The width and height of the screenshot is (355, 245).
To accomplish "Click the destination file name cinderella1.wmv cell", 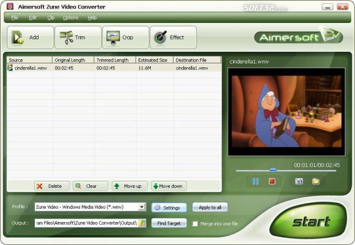I will click(192, 68).
